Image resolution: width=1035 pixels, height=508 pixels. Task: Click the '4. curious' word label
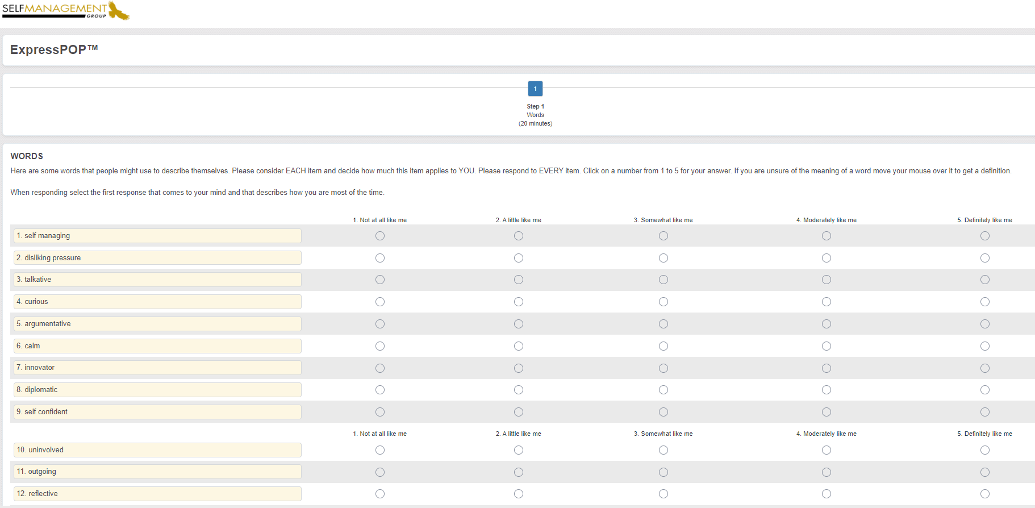[157, 302]
